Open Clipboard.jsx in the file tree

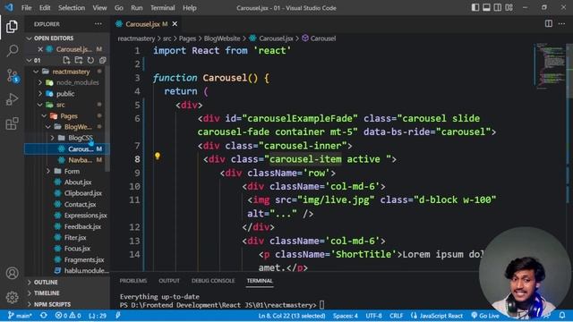click(83, 193)
